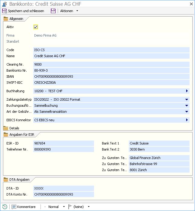This screenshot has height=211, width=195.
Task: Click the IBAN input field
Action: (x=111, y=76)
